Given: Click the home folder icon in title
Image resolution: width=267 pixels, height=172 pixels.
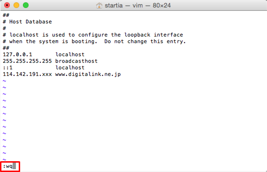Looking at the screenshot, I should (x=99, y=6).
